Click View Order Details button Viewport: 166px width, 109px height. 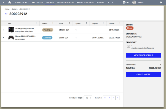(143, 55)
